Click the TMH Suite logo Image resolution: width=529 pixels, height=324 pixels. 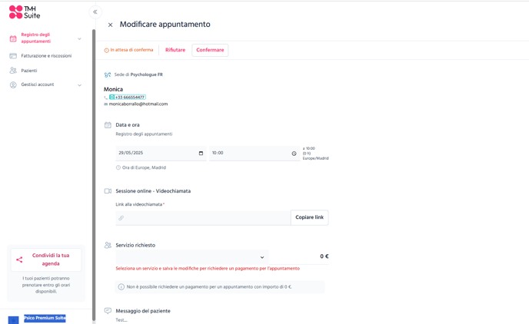pos(25,12)
